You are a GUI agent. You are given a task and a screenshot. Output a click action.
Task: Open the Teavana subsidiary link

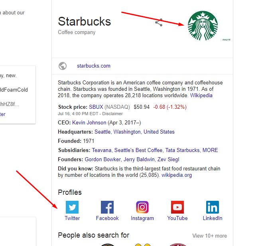(x=102, y=150)
